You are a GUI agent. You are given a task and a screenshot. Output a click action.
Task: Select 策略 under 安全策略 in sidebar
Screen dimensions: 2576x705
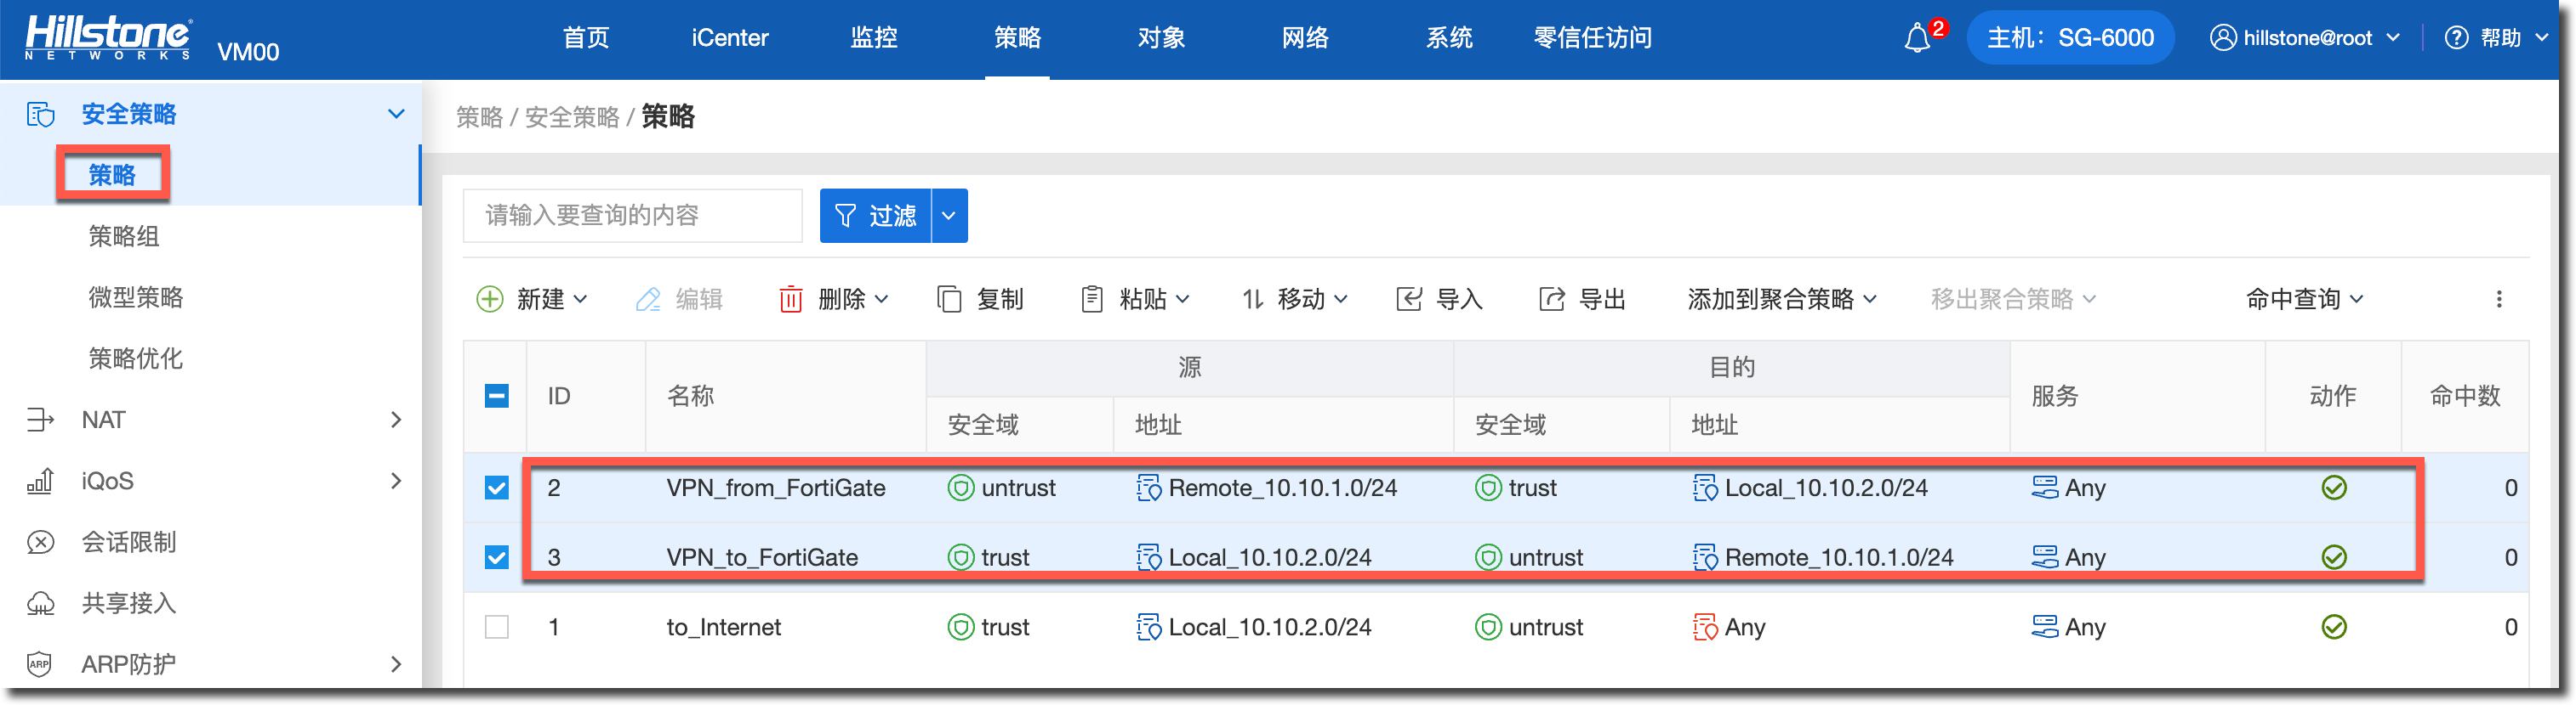click(x=112, y=175)
